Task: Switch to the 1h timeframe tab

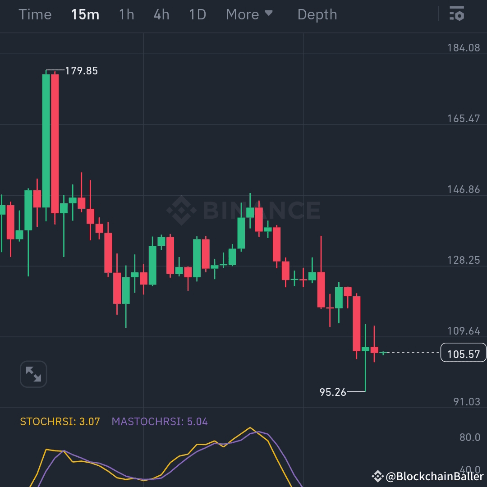Action: [126, 14]
